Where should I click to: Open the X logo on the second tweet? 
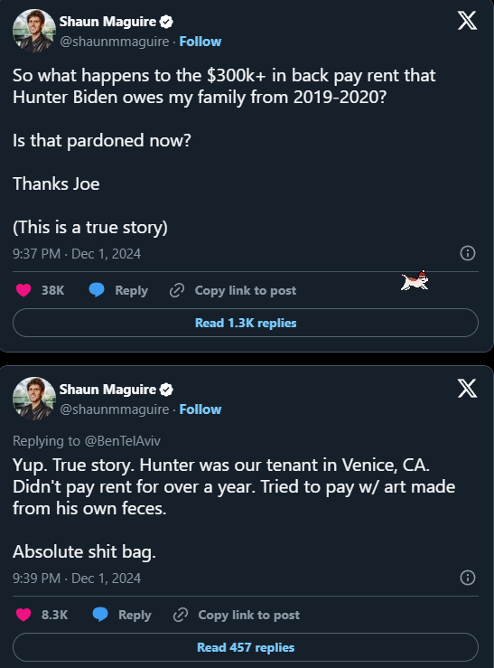tap(467, 388)
